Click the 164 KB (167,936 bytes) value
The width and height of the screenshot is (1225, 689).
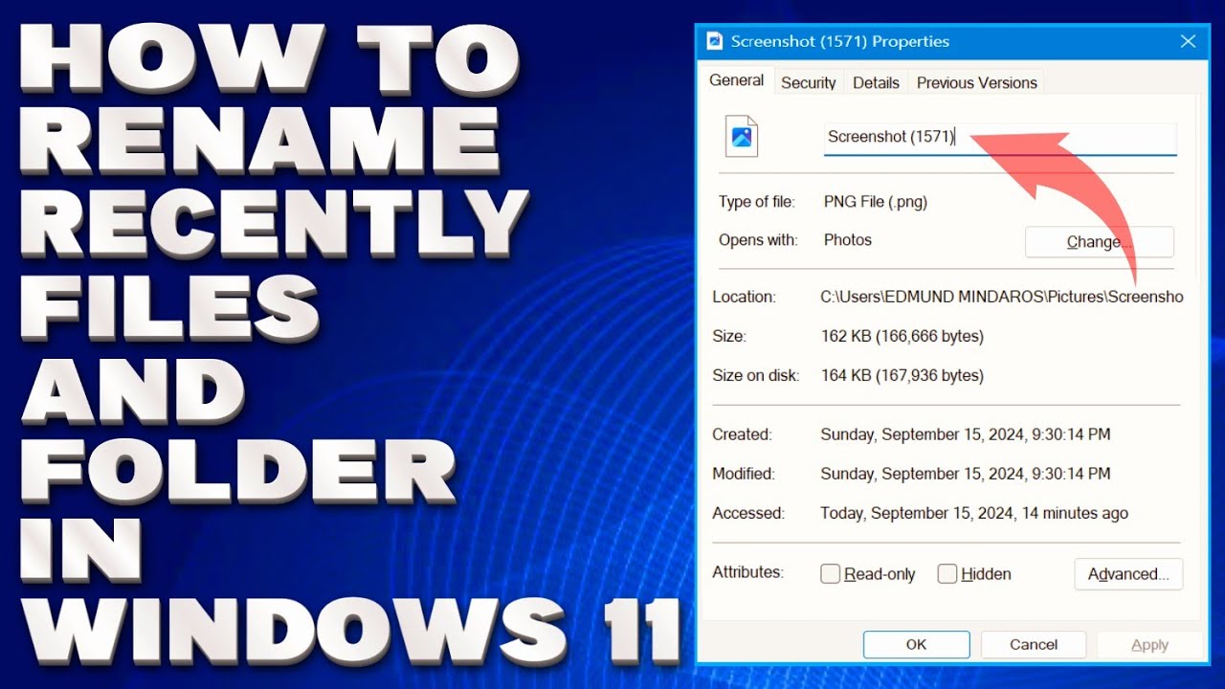902,375
